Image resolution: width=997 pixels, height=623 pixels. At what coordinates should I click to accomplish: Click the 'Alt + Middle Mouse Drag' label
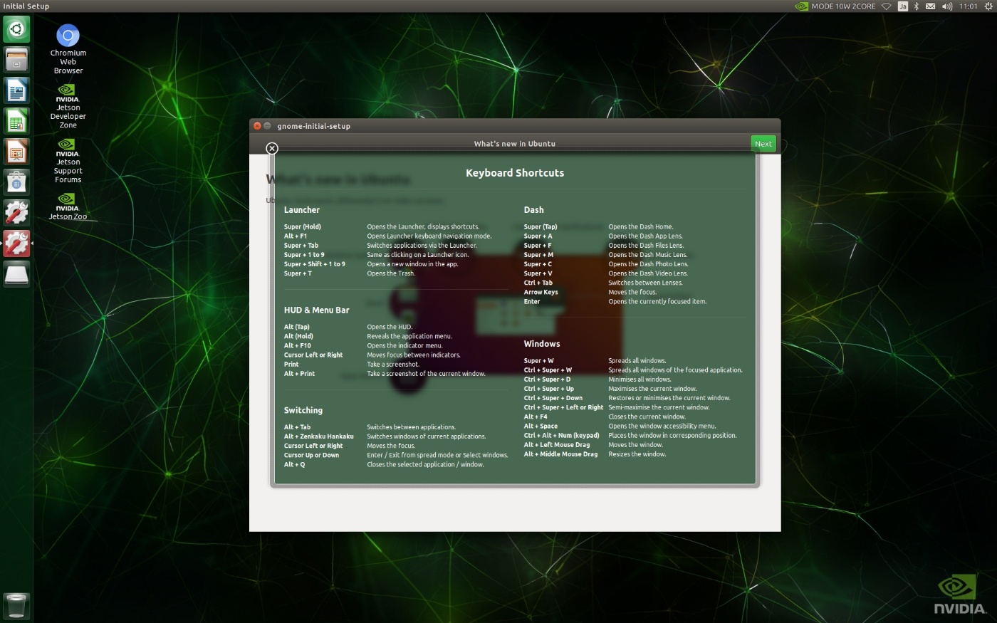560,454
